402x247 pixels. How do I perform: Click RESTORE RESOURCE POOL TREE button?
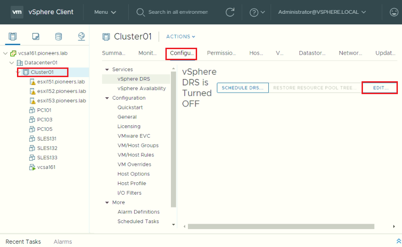tap(315, 88)
